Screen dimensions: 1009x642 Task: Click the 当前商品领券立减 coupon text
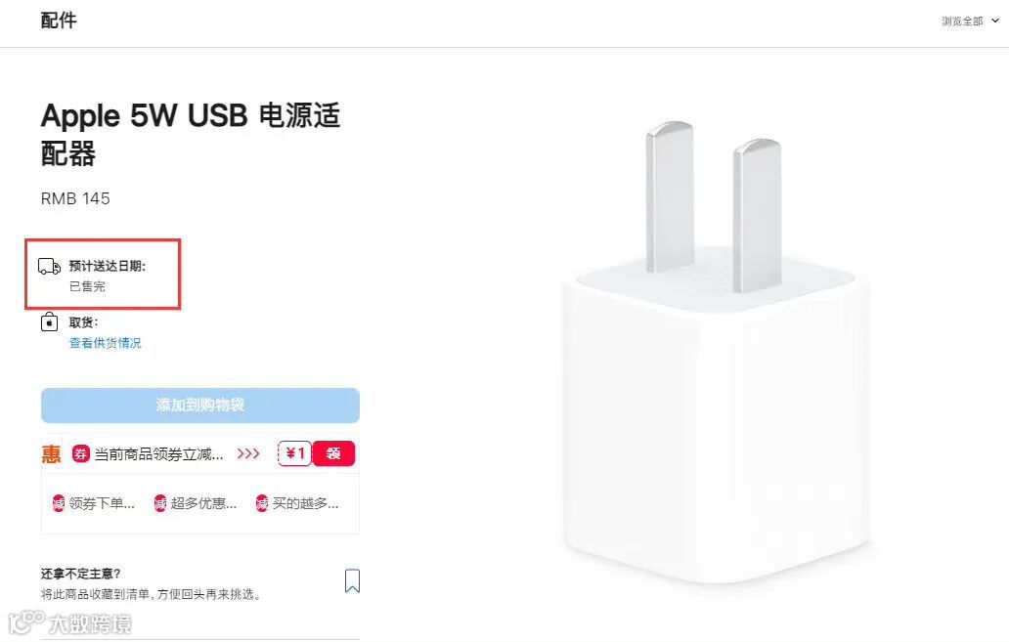(x=159, y=454)
